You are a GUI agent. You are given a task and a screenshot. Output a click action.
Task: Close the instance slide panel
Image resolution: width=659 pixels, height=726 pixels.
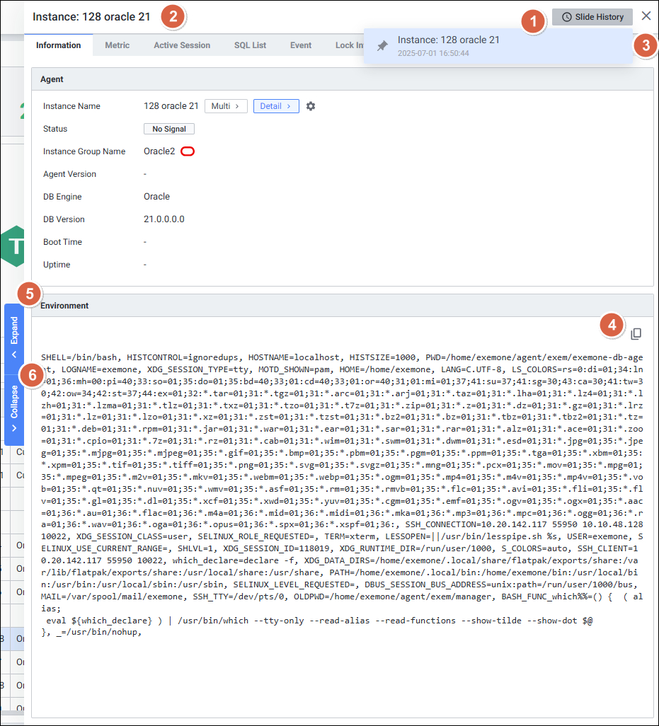click(646, 16)
